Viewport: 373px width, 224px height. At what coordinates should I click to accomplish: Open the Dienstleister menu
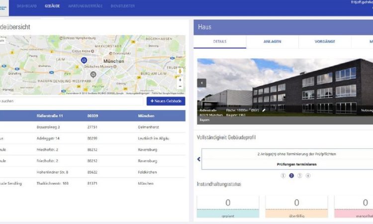pos(122,6)
